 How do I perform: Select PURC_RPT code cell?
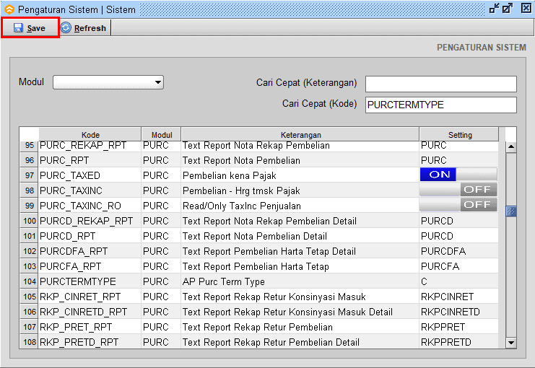click(90, 160)
